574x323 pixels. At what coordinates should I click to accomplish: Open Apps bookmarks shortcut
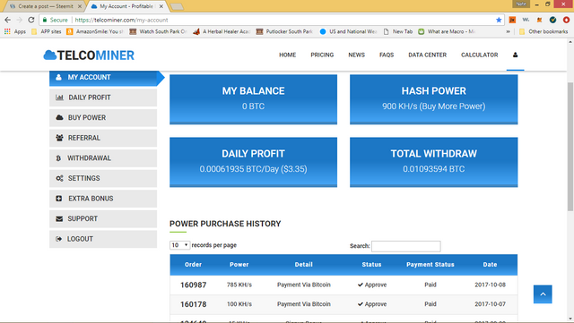[x=15, y=31]
